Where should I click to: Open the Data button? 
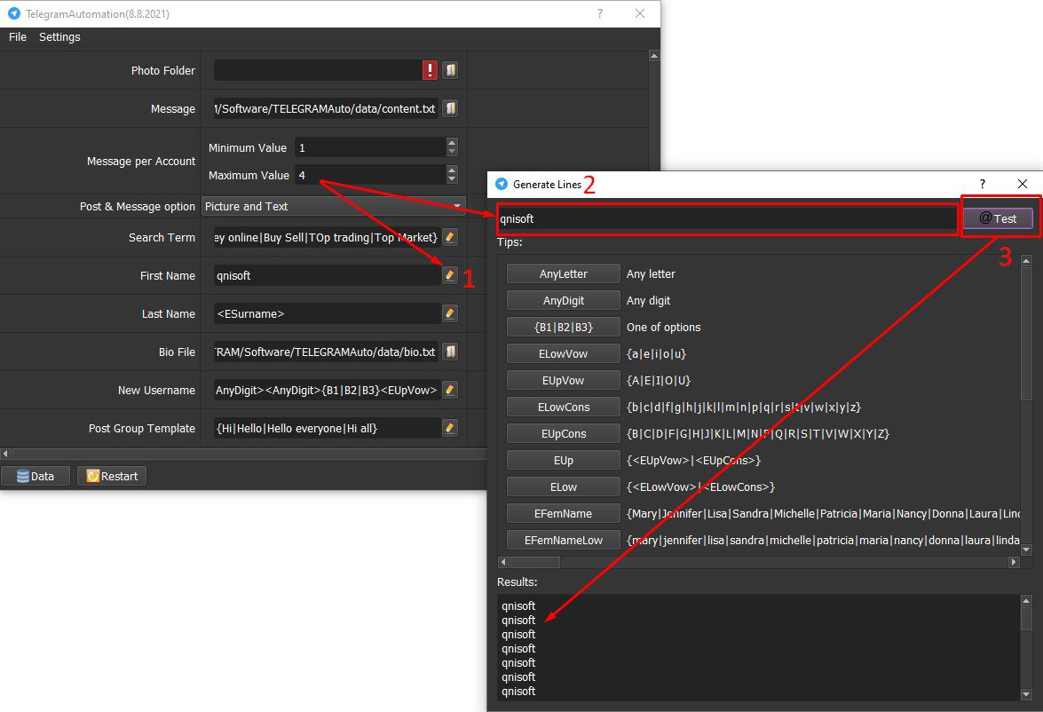coord(36,476)
